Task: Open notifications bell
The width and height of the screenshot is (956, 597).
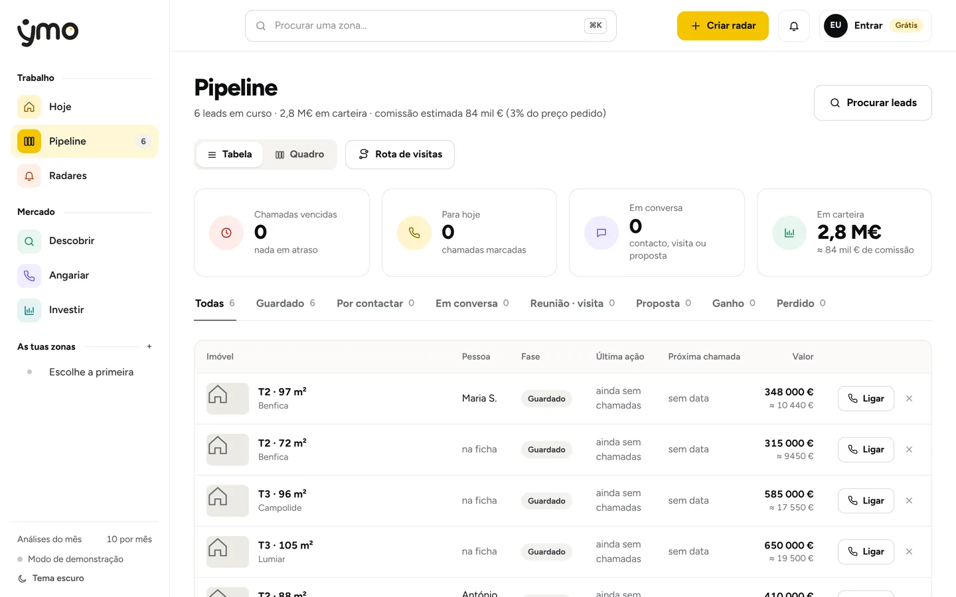Action: click(794, 26)
